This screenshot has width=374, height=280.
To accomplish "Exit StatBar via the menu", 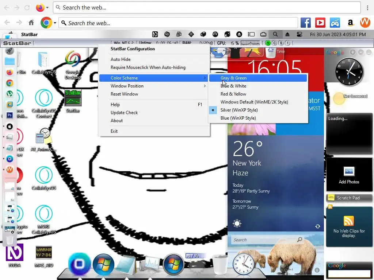I will pos(153,131).
